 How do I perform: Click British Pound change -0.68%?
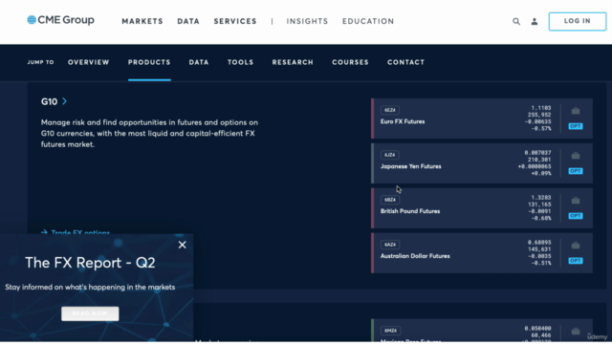(x=541, y=219)
